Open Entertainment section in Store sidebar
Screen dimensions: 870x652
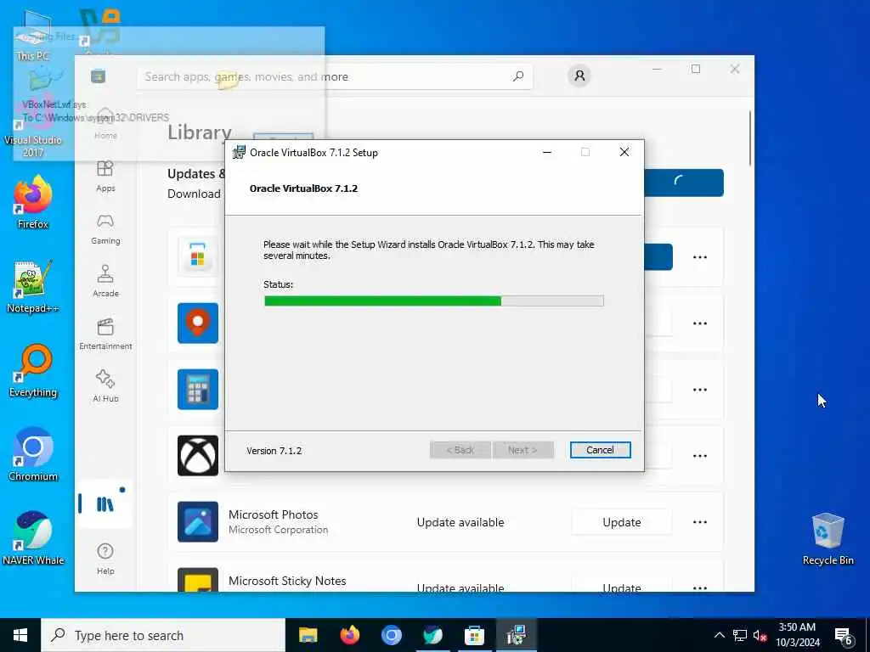tap(105, 334)
